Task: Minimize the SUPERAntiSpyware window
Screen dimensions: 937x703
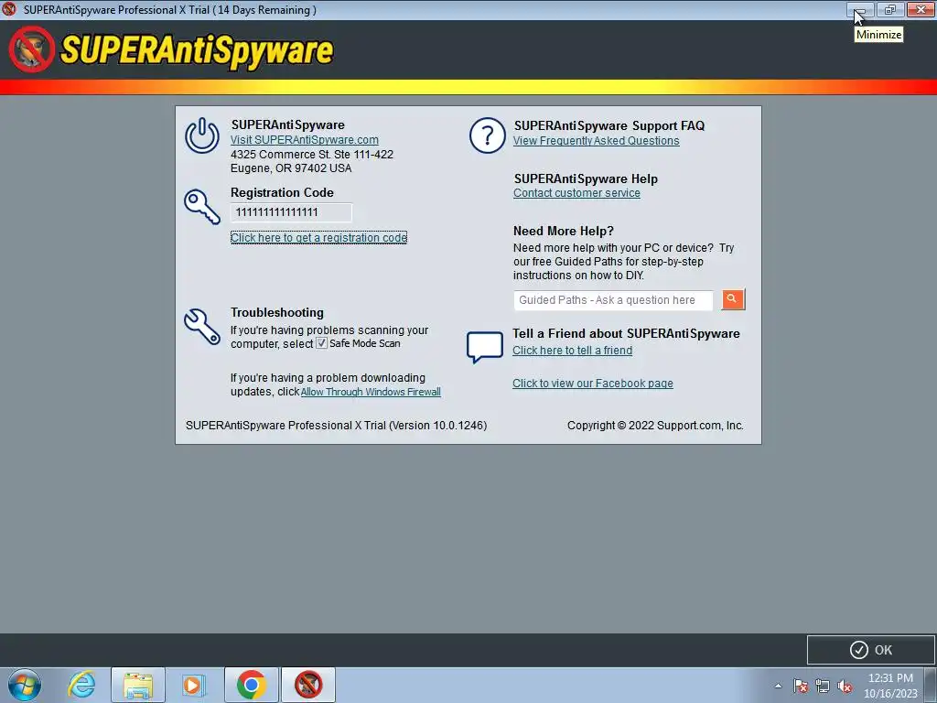Action: pos(860,9)
